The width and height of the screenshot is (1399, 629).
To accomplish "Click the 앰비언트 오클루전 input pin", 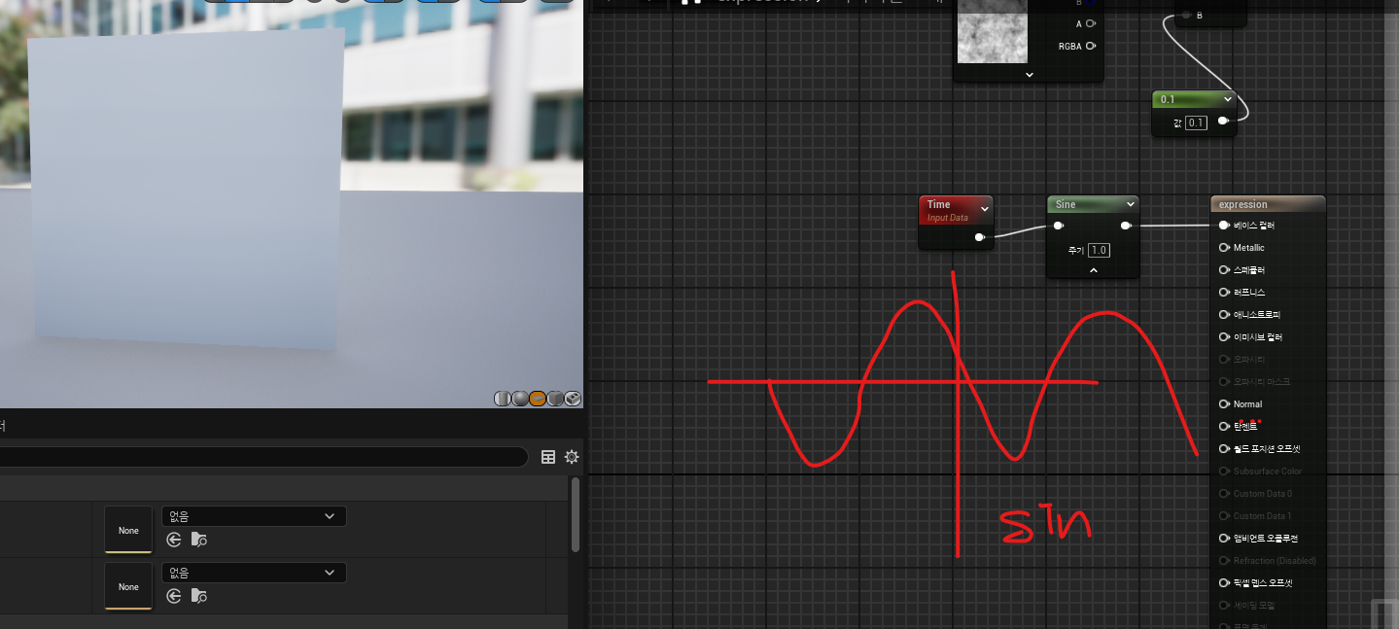I will pyautogui.click(x=1224, y=539).
